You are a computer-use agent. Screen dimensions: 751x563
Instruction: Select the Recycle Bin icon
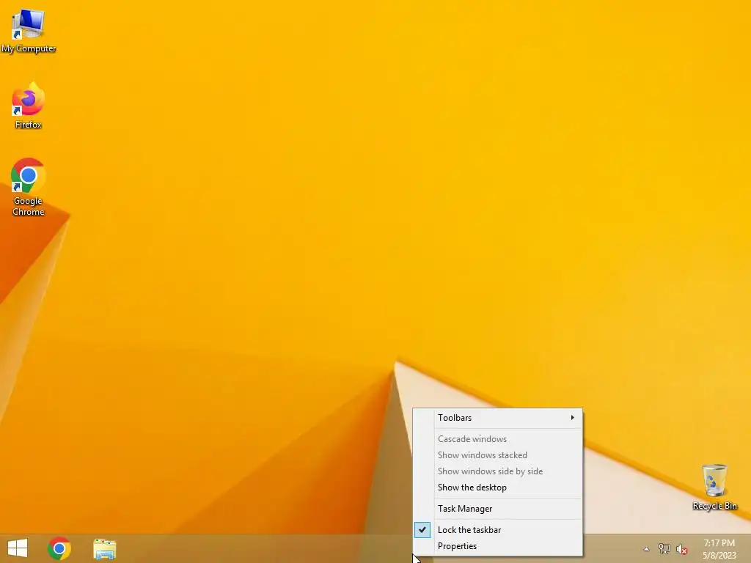click(x=714, y=487)
